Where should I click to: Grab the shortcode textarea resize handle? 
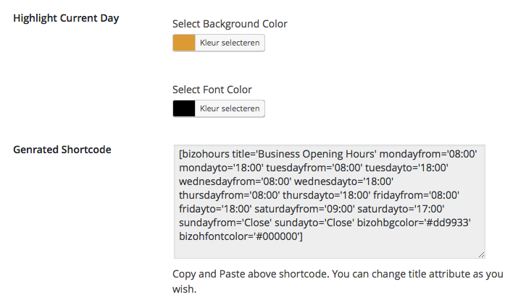click(x=480, y=254)
